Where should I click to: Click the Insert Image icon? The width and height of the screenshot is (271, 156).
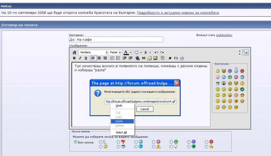(x=155, y=58)
